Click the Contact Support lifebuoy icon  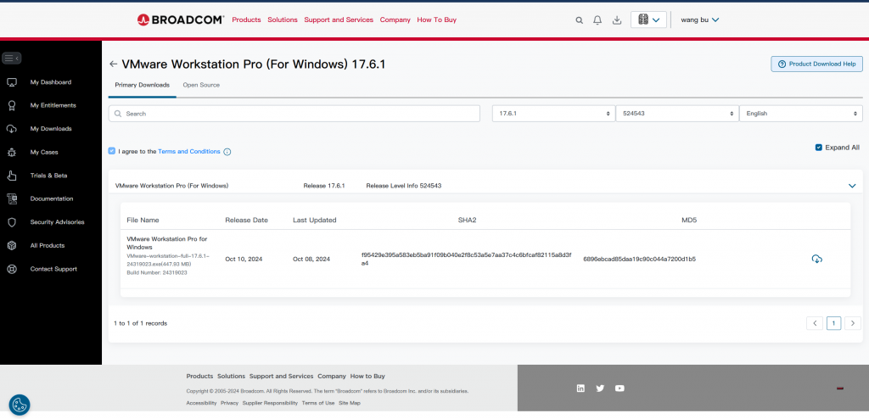point(11,269)
